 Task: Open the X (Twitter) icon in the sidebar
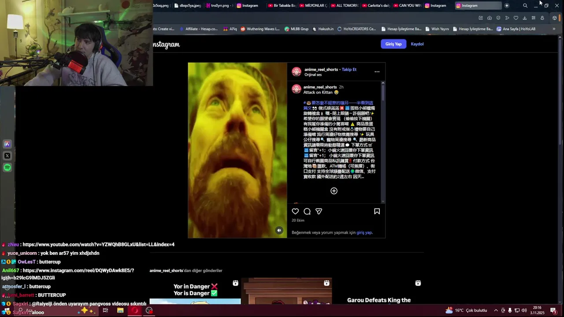(7, 156)
